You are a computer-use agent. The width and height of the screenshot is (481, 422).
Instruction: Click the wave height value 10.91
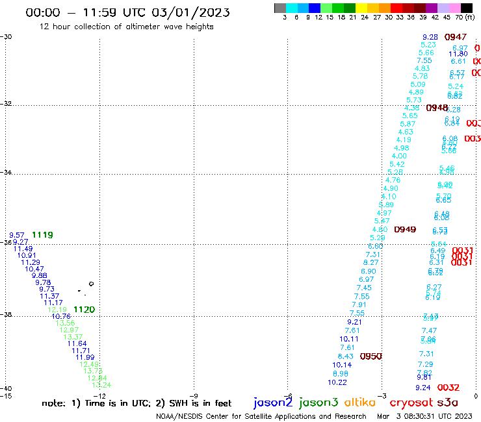click(x=27, y=255)
